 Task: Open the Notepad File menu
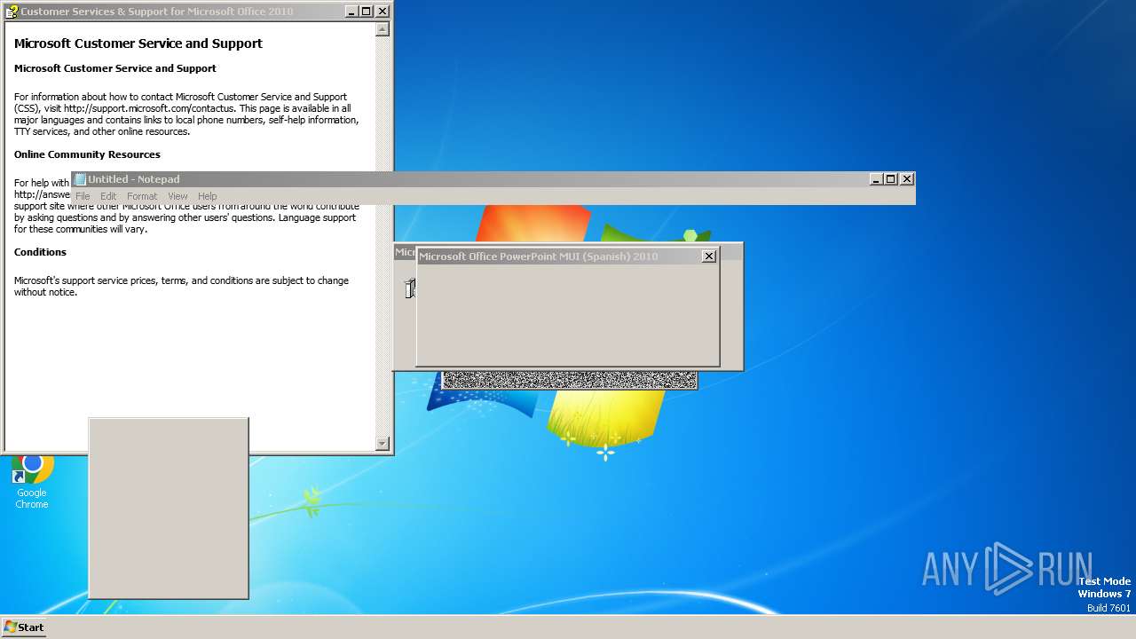coord(83,196)
